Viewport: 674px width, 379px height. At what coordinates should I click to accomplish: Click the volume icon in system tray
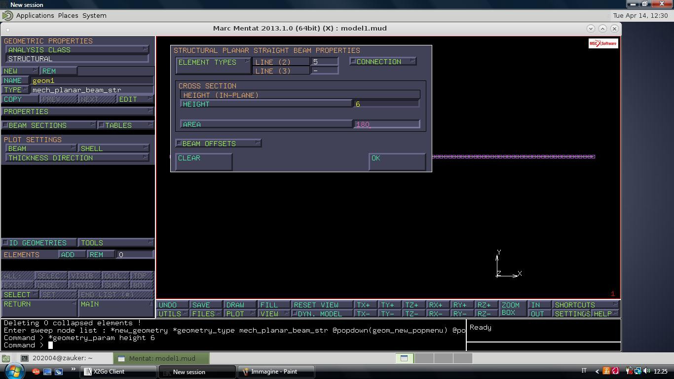(x=646, y=371)
